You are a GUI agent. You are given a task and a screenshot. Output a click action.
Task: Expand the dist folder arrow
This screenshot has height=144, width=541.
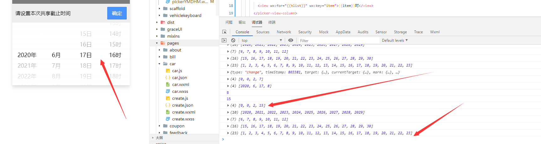coord(157,22)
